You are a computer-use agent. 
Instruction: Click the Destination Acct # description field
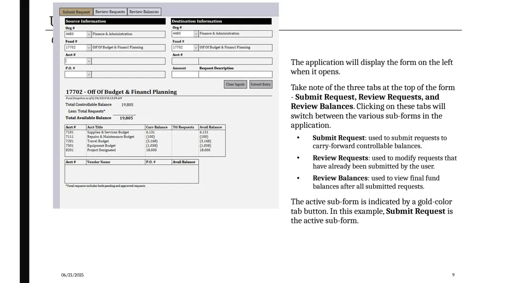[x=235, y=61]
